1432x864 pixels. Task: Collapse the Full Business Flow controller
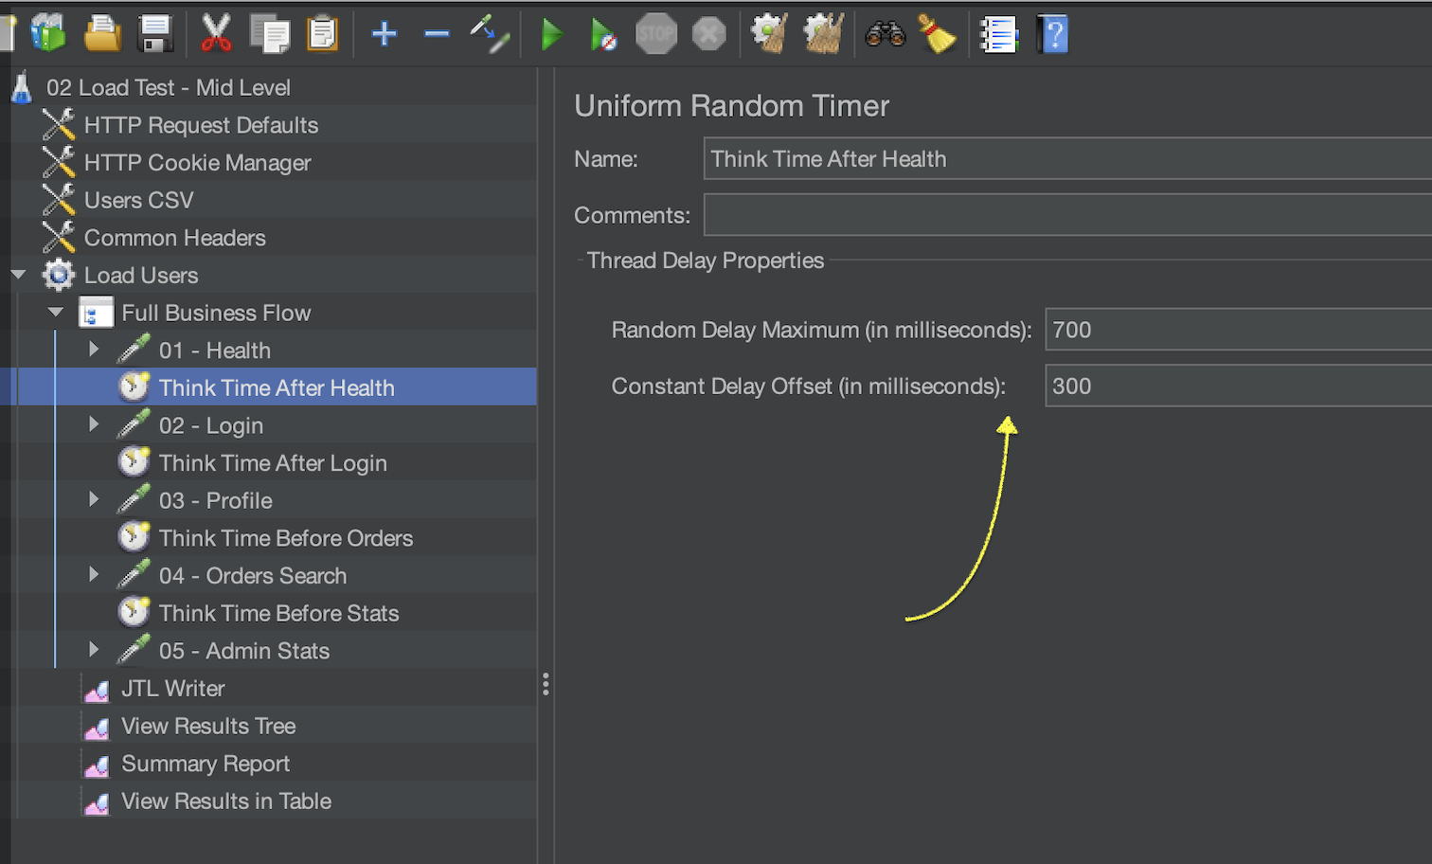click(x=56, y=313)
